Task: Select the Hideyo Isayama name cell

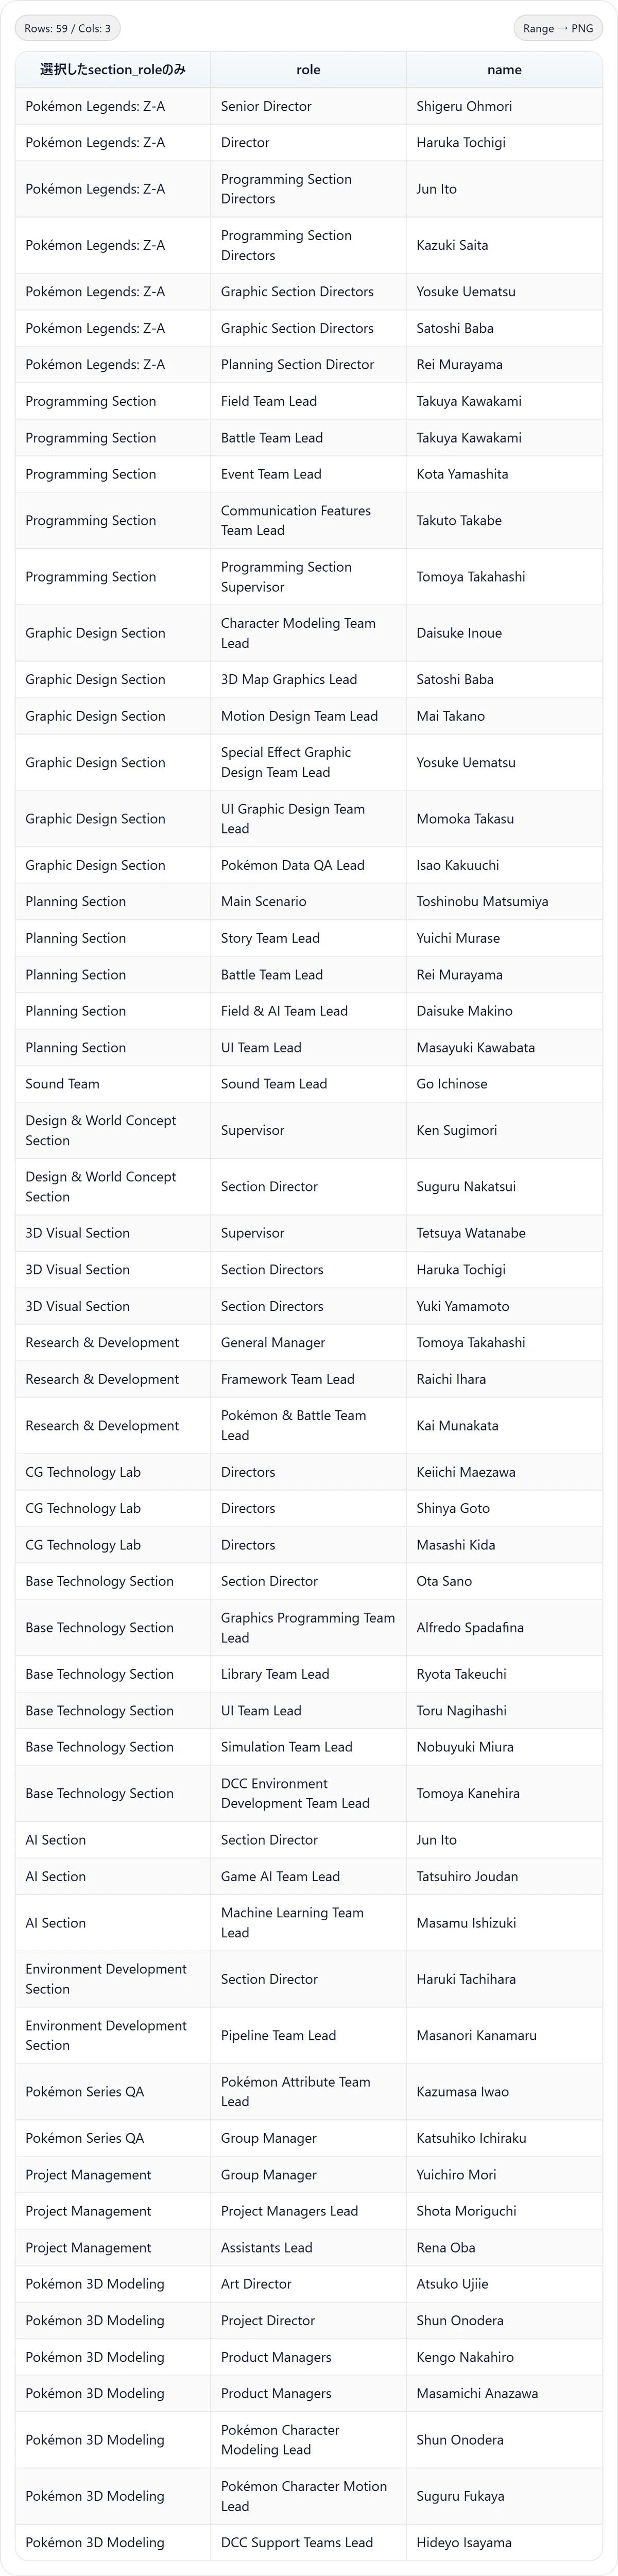Action: point(504,2542)
